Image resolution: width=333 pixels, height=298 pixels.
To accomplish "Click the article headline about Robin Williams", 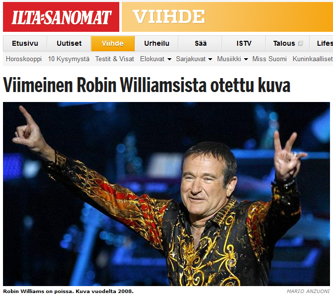I will click(x=147, y=85).
